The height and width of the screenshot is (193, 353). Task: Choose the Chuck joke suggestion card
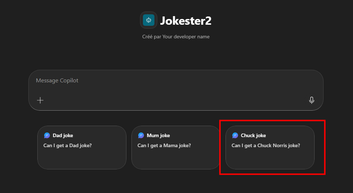point(270,147)
